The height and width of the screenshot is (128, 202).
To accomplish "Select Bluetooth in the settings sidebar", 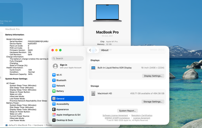I will coord(68,80).
